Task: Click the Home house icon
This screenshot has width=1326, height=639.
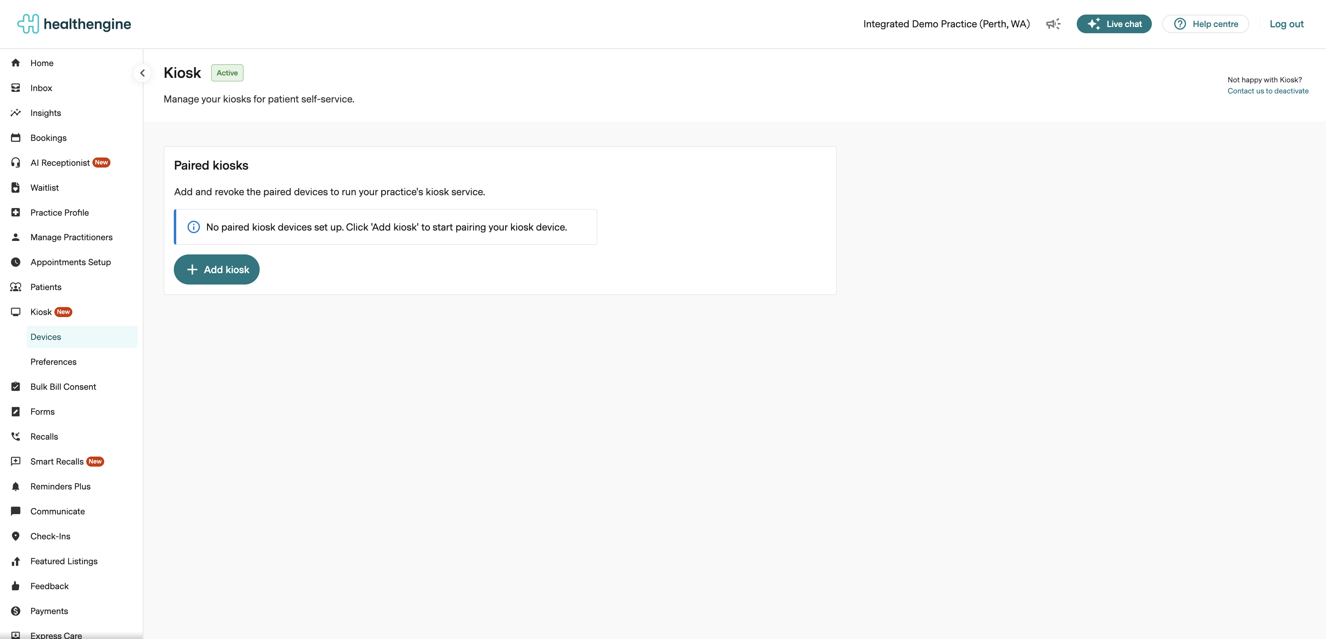Action: click(16, 63)
